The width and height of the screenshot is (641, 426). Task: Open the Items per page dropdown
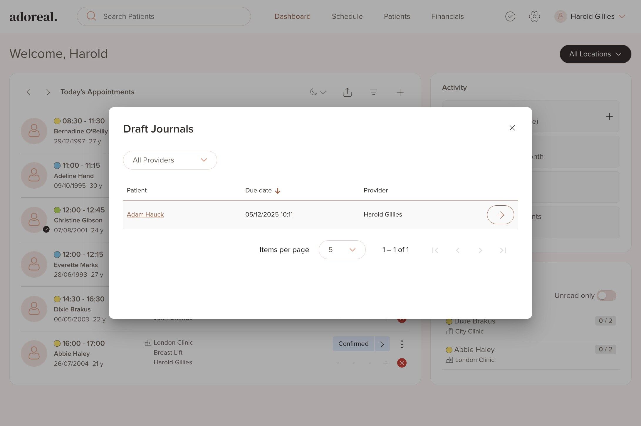point(342,250)
